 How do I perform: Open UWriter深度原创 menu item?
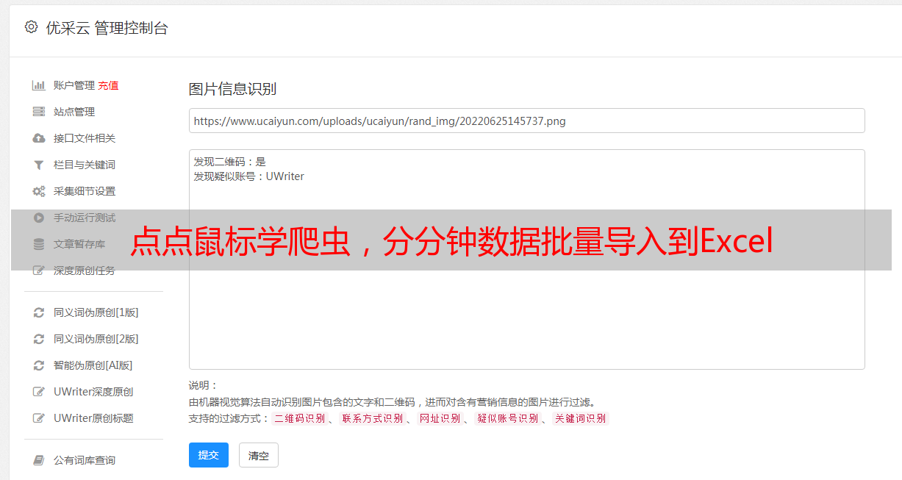[x=93, y=392]
